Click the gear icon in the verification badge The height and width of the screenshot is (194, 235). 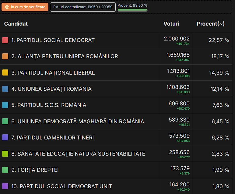pos(7,7)
